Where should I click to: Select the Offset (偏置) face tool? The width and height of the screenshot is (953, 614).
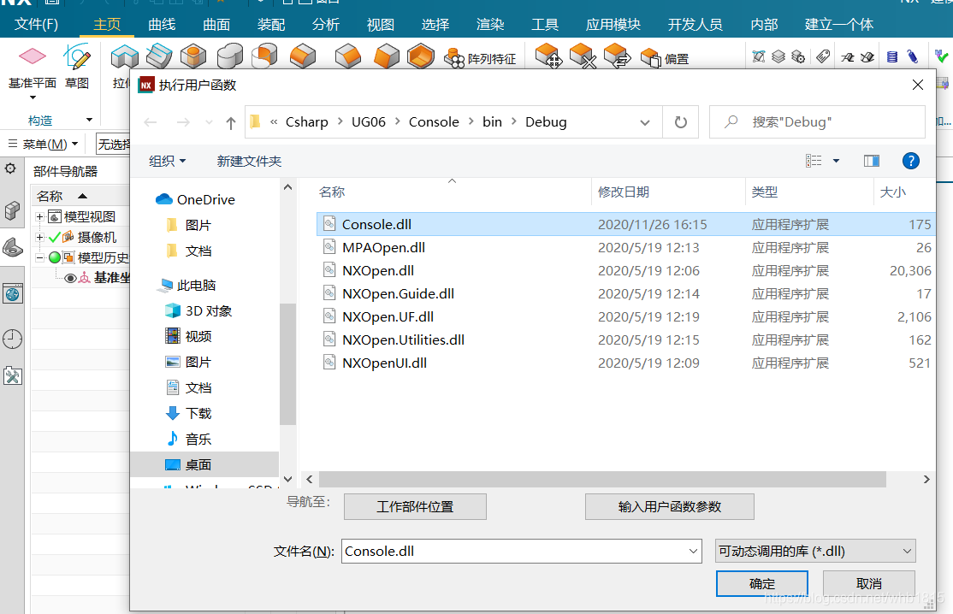(x=650, y=58)
